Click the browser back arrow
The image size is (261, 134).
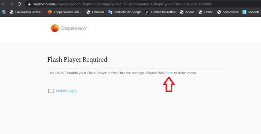click(4, 4)
